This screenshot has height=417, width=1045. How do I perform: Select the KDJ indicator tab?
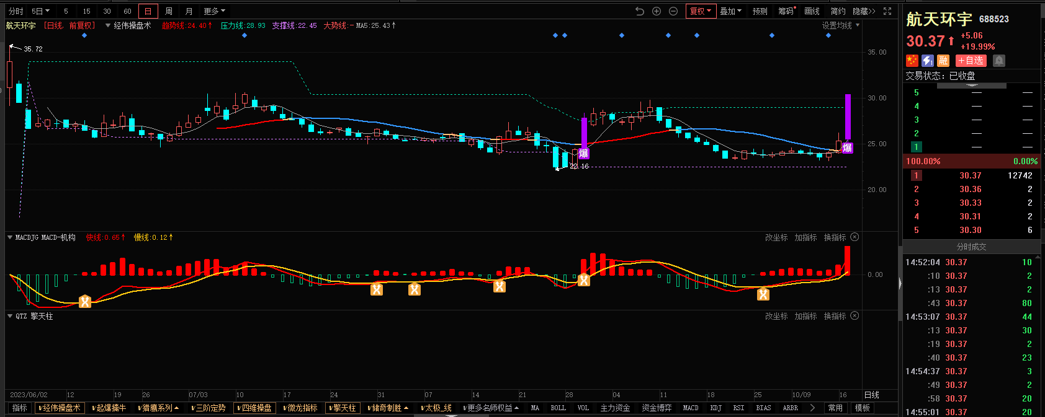tap(715, 408)
